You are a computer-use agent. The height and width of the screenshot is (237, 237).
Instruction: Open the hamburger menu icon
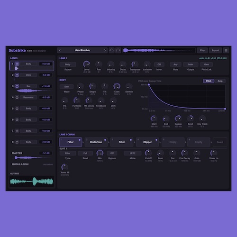tap(226, 50)
